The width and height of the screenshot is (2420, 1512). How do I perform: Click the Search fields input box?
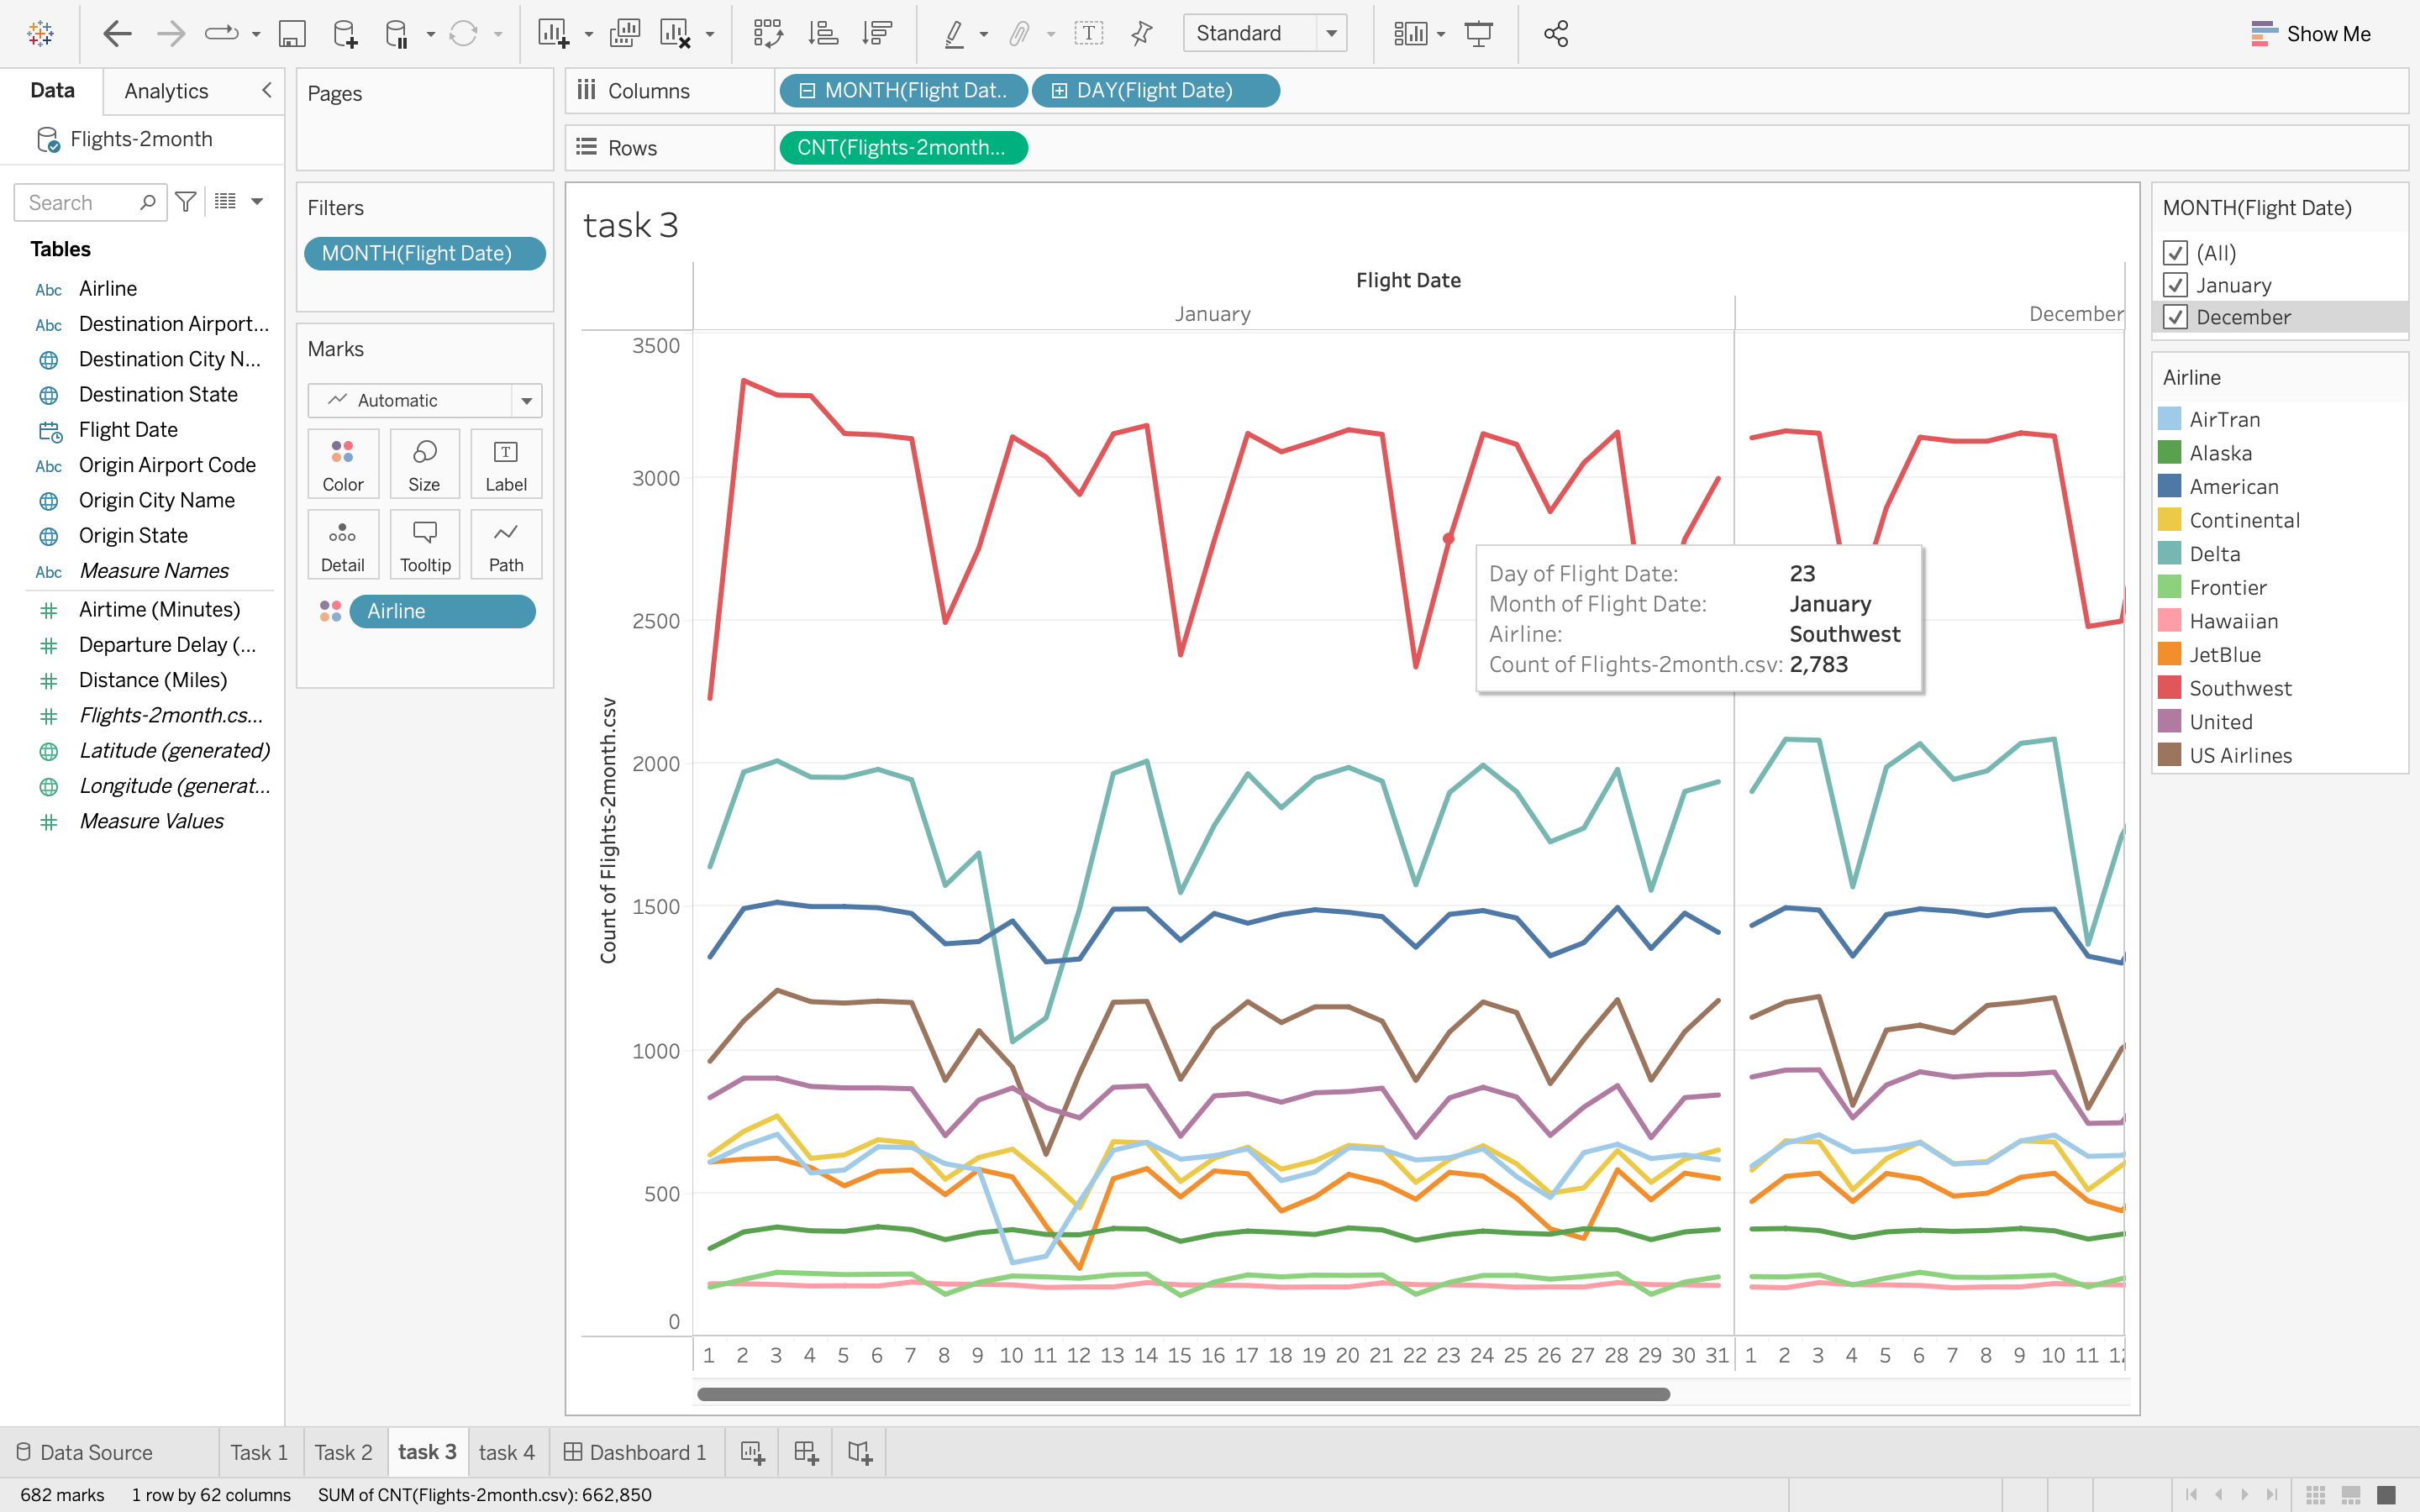coord(80,203)
